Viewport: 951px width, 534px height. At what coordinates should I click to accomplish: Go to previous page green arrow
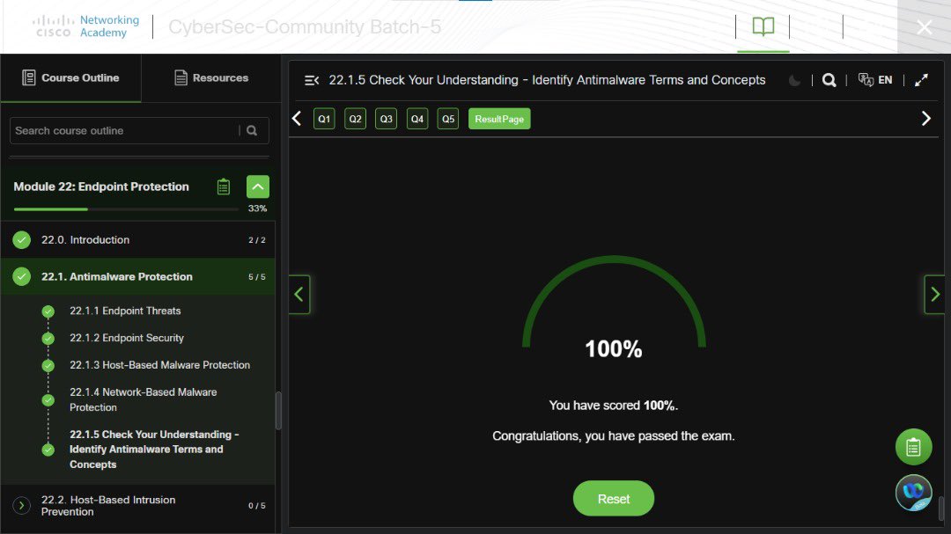point(299,295)
